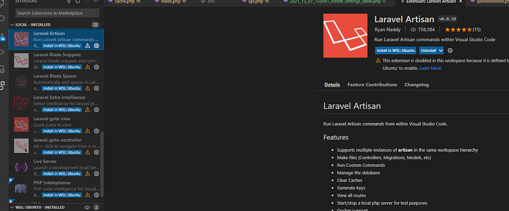Open the filter extensions funnel icon

(69, 2)
